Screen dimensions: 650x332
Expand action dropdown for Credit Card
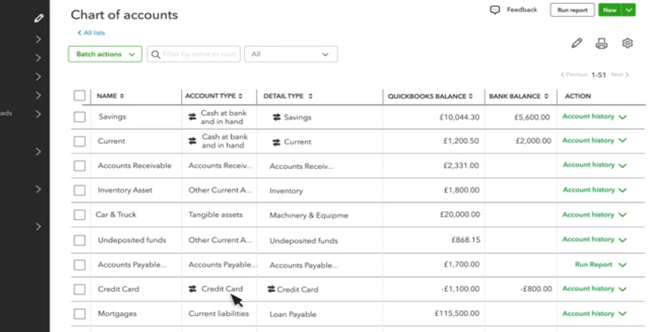point(622,289)
